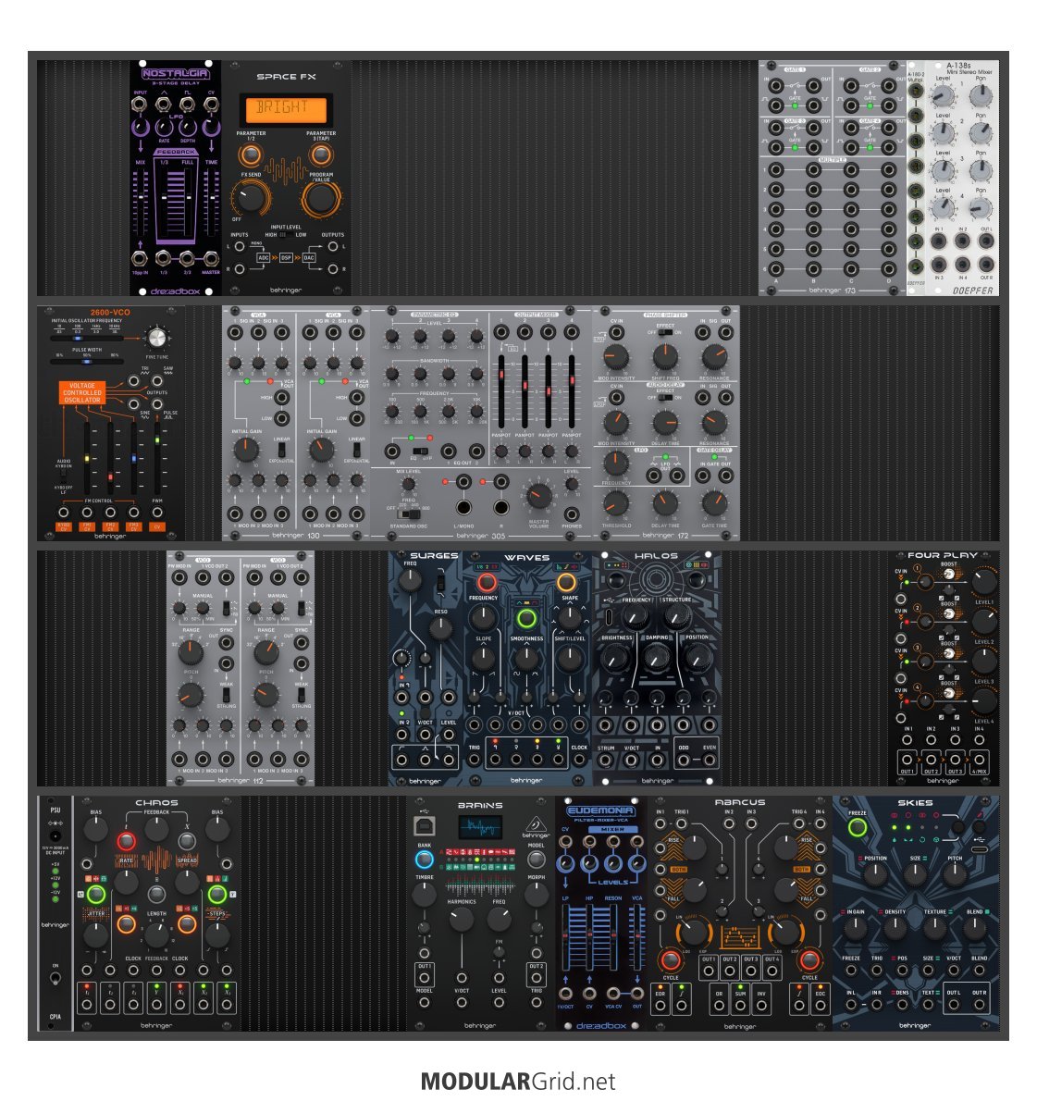This screenshot has height=1101, width=1037.
Task: Click the FX SEND knob on Space FX
Action: [250, 197]
